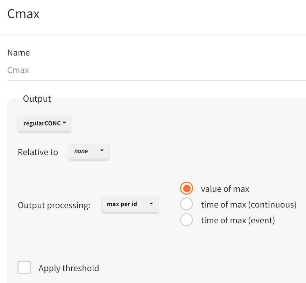Screen dimensions: 306x283
Task: Click the caret arrow beside regularCONC
Action: [64, 123]
